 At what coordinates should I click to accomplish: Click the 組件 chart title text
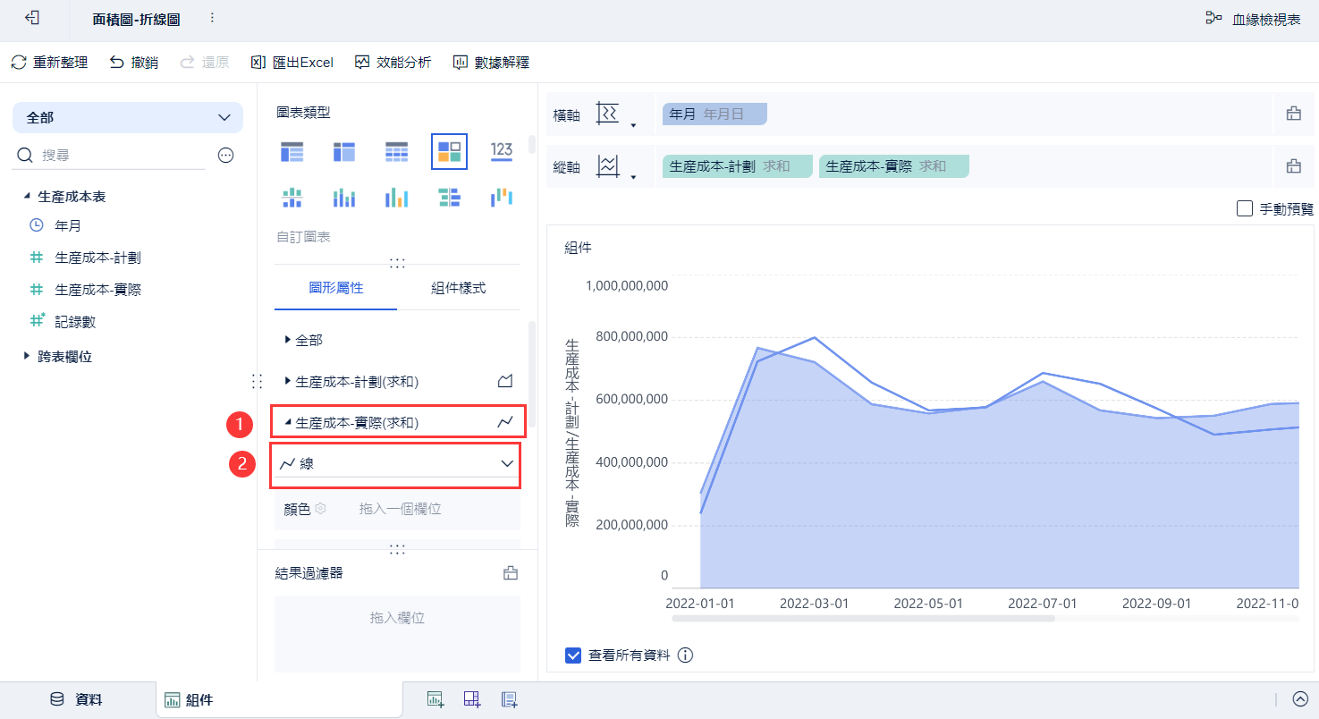(x=578, y=248)
